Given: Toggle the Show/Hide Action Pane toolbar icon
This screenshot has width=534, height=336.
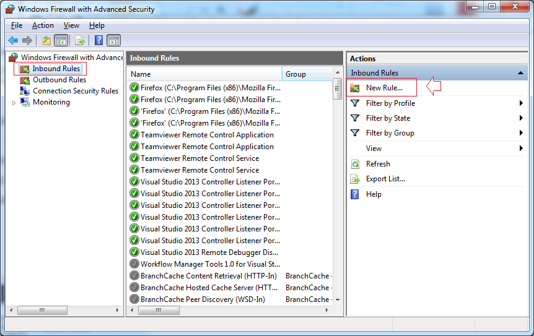Looking at the screenshot, I should [114, 40].
